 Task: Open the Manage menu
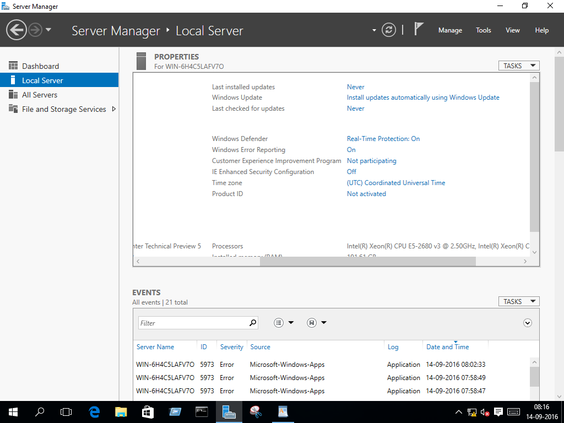450,30
